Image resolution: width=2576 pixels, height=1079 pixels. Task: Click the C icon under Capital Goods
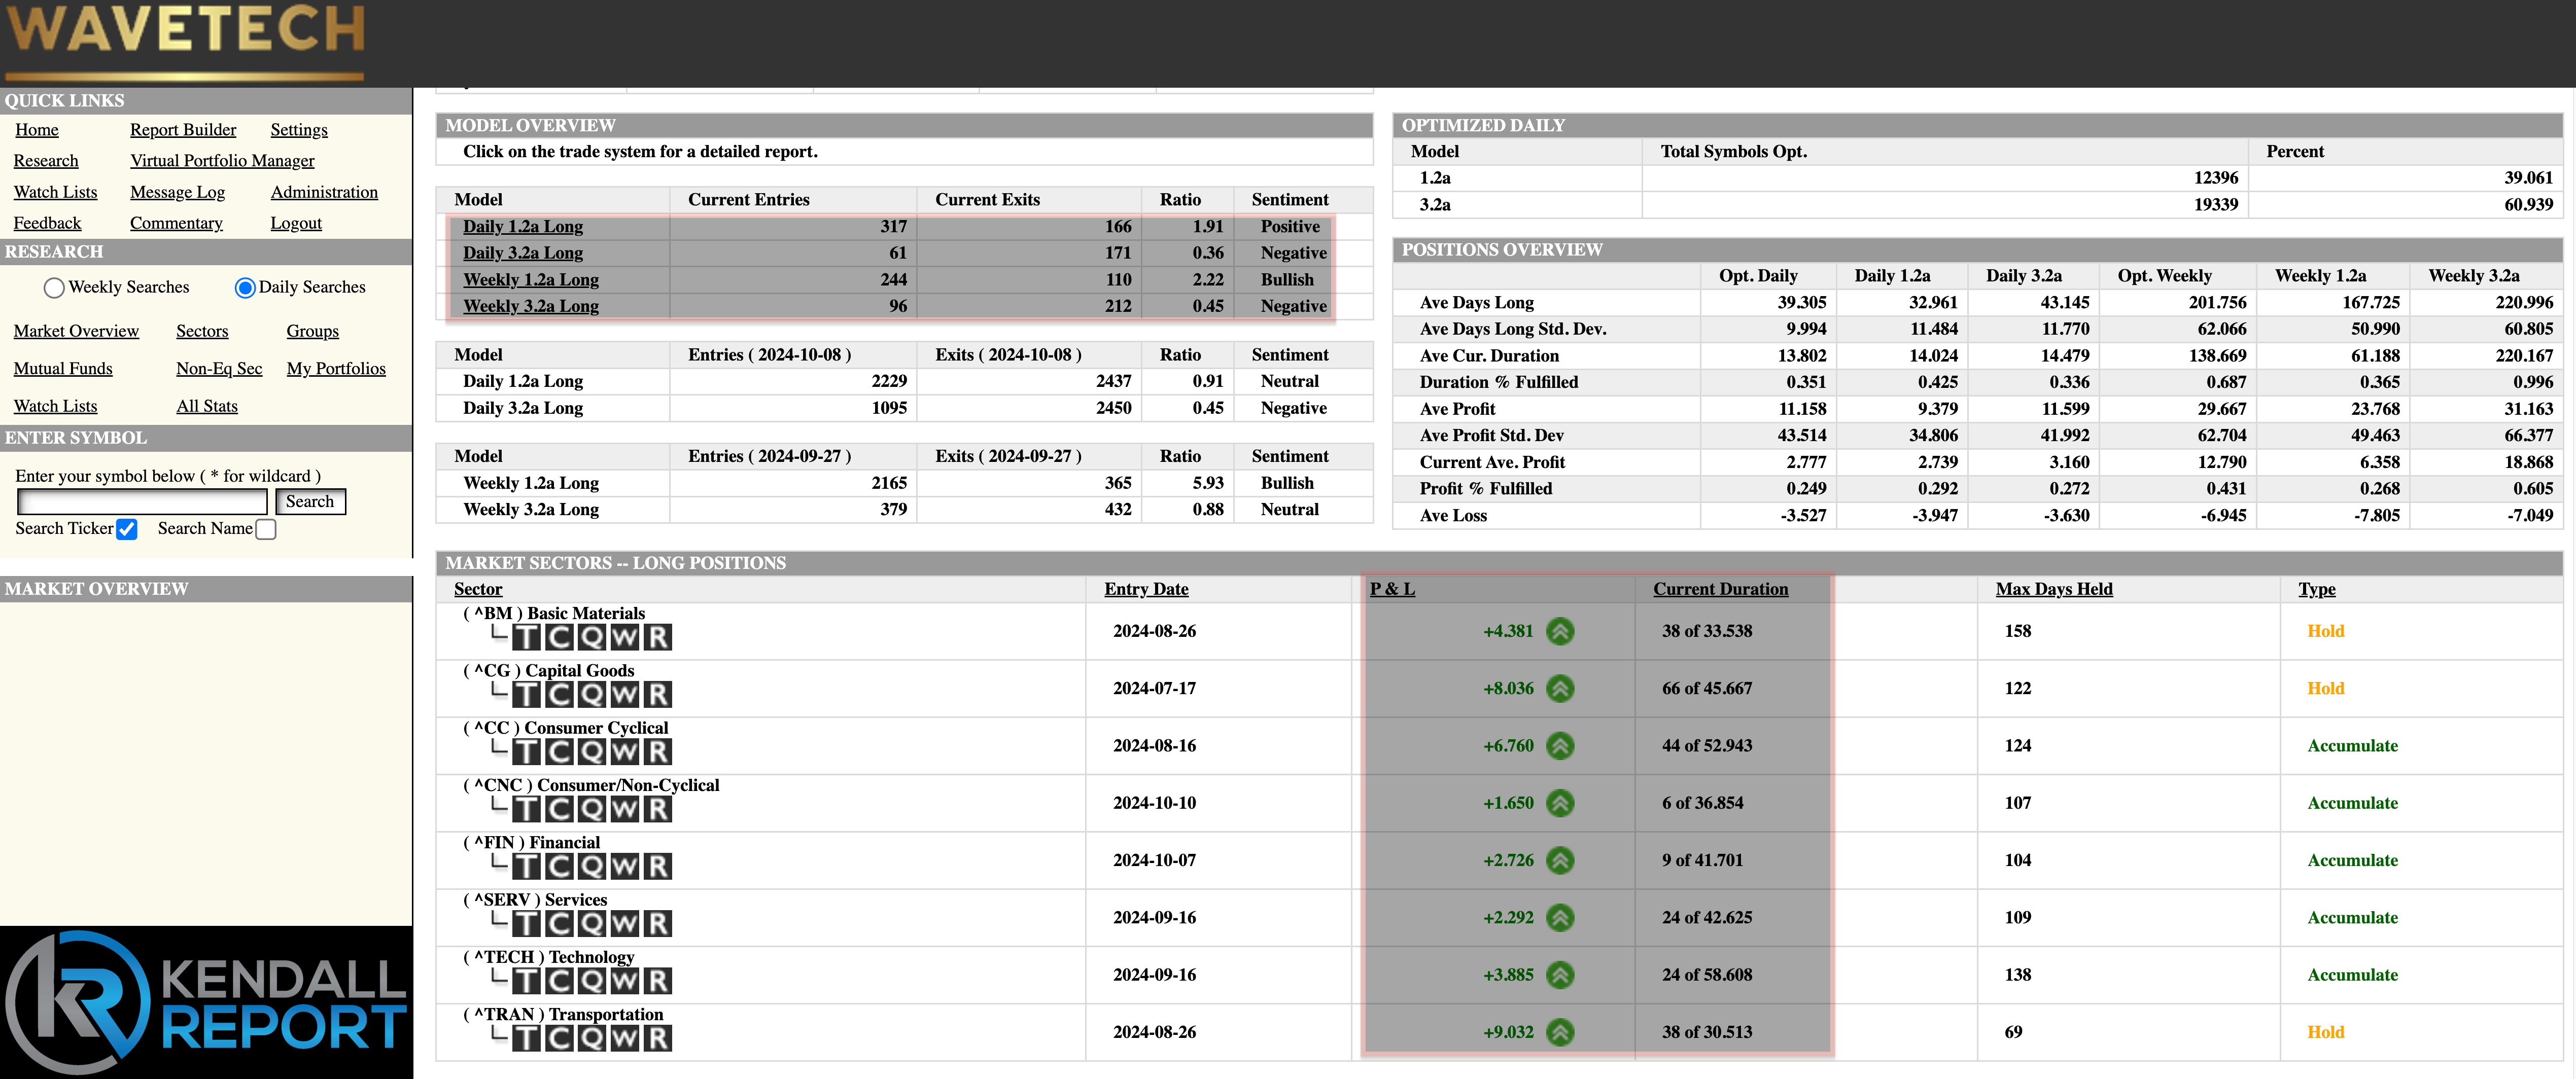[x=560, y=694]
